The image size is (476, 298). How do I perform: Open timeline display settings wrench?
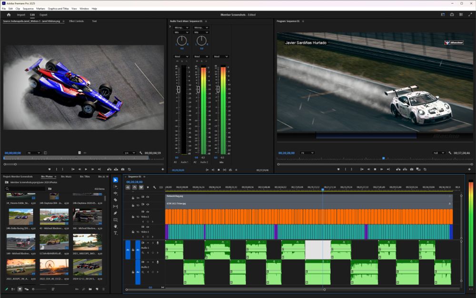click(x=155, y=187)
